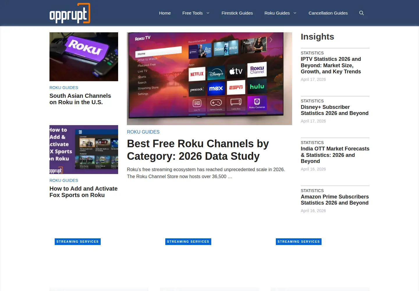This screenshot has width=419, height=291.
Task: Click ROKU GUIDES label above Fox Sports article
Action: coord(64,180)
